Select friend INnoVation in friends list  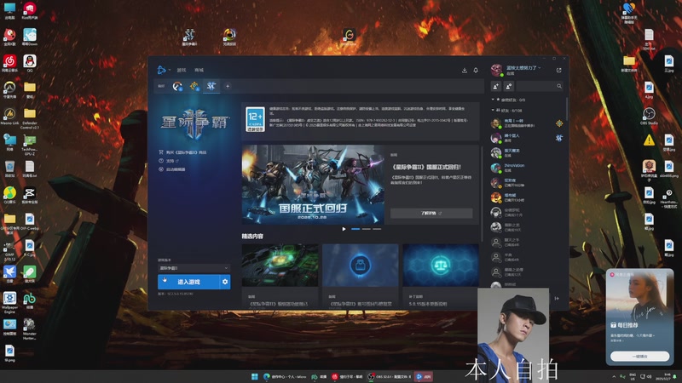[526, 168]
